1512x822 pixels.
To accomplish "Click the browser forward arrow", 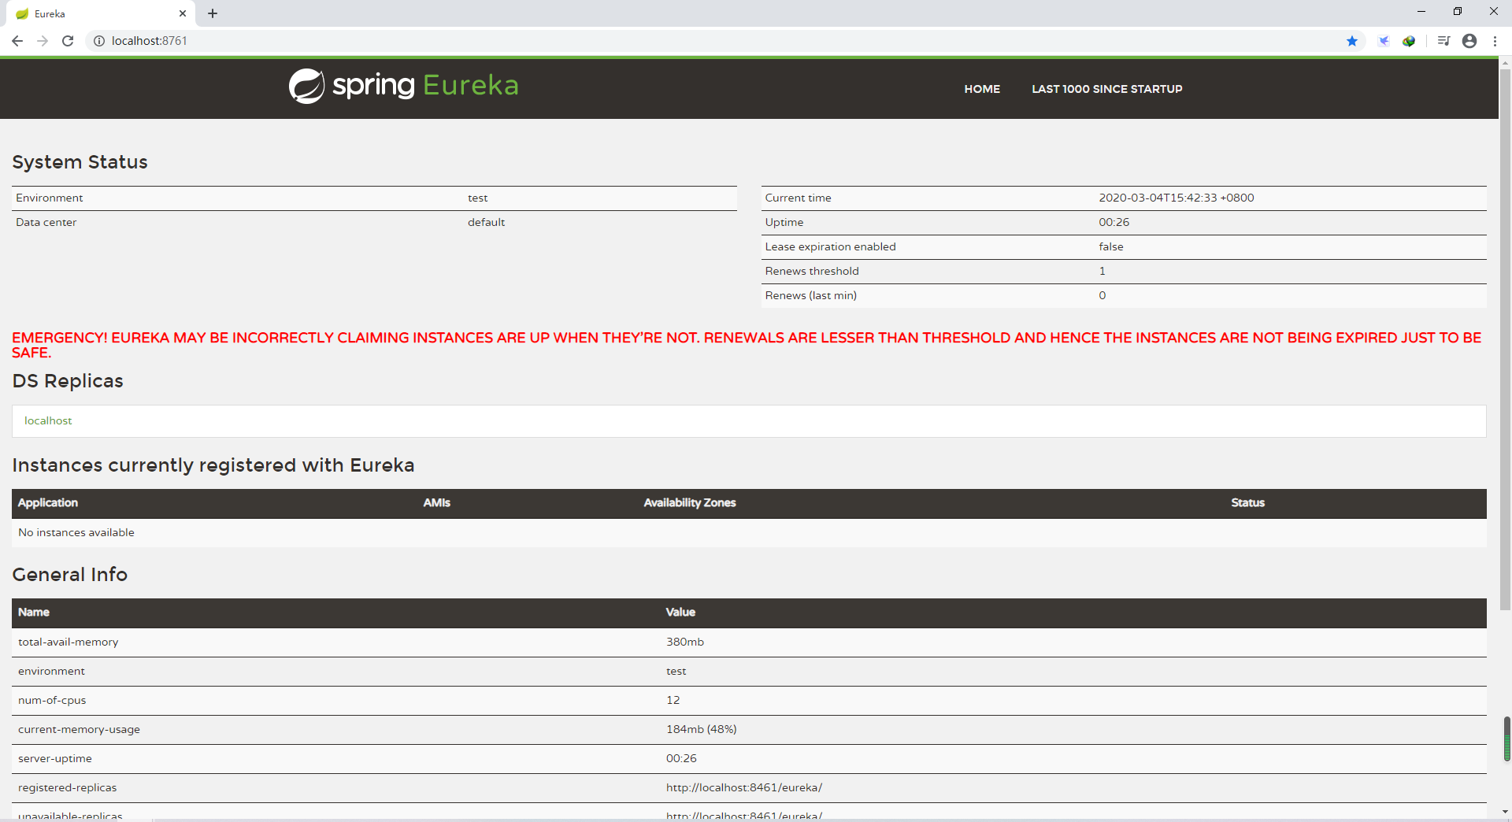I will click(x=43, y=41).
